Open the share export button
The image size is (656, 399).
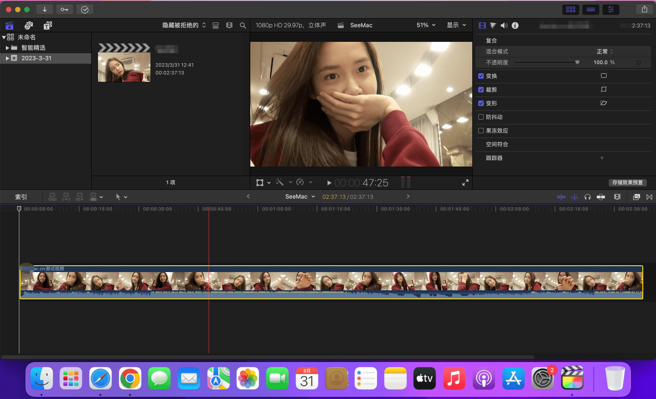click(x=644, y=10)
